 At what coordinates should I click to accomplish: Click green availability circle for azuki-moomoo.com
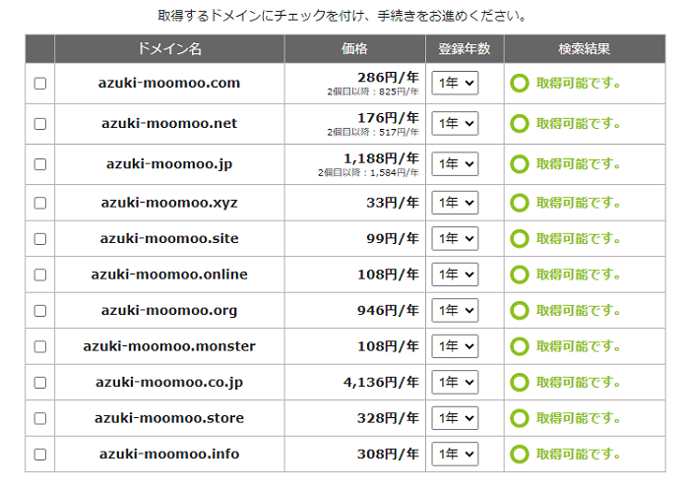tap(519, 83)
